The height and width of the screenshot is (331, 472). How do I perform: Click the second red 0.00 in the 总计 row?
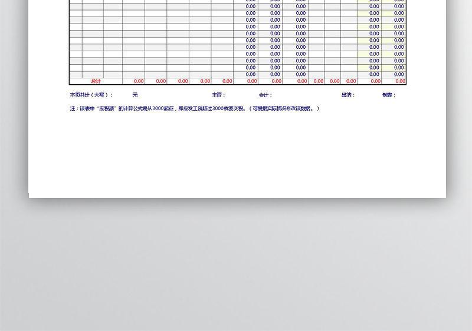pyautogui.click(x=161, y=81)
